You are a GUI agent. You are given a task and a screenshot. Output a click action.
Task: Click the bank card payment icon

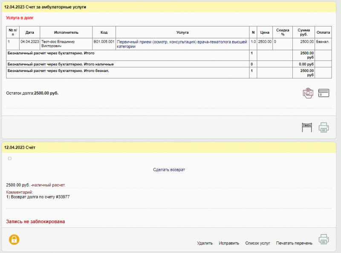(324, 93)
